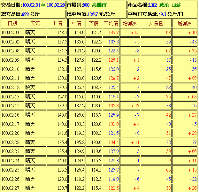Click the 日期 column header
Screen dimensions: 199x192
pos(12,23)
